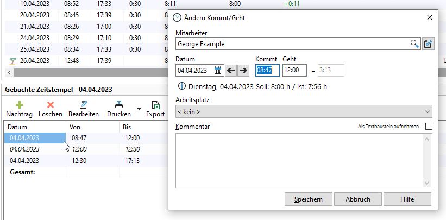Open the date picker calendar icon
Viewport: 446px width, 220px height.
(218, 70)
